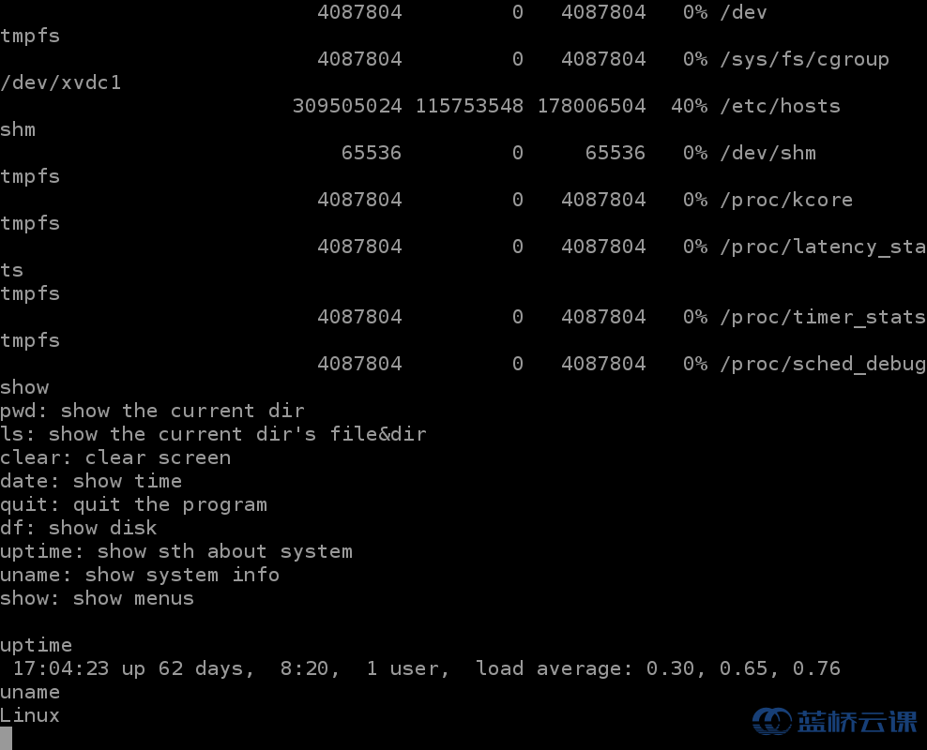Click the 'uname: show system info' line
Viewport: 927px width, 750px height.
(140, 575)
